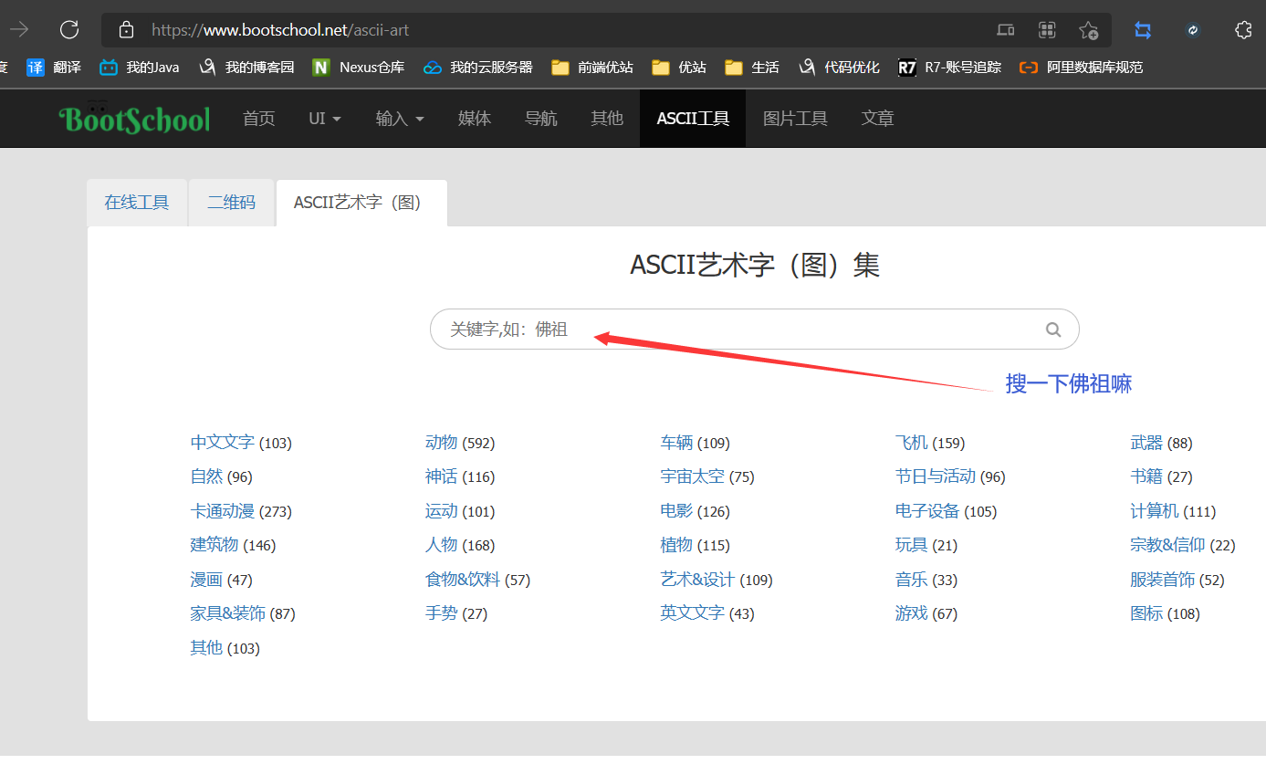Open 导航 in the navigation bar
This screenshot has height=764, width=1266.
tap(541, 119)
